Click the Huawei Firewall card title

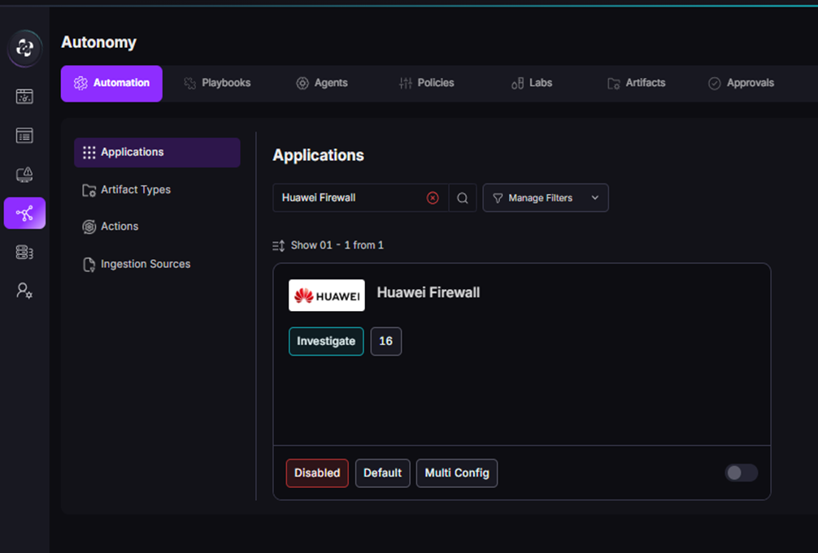coord(429,292)
